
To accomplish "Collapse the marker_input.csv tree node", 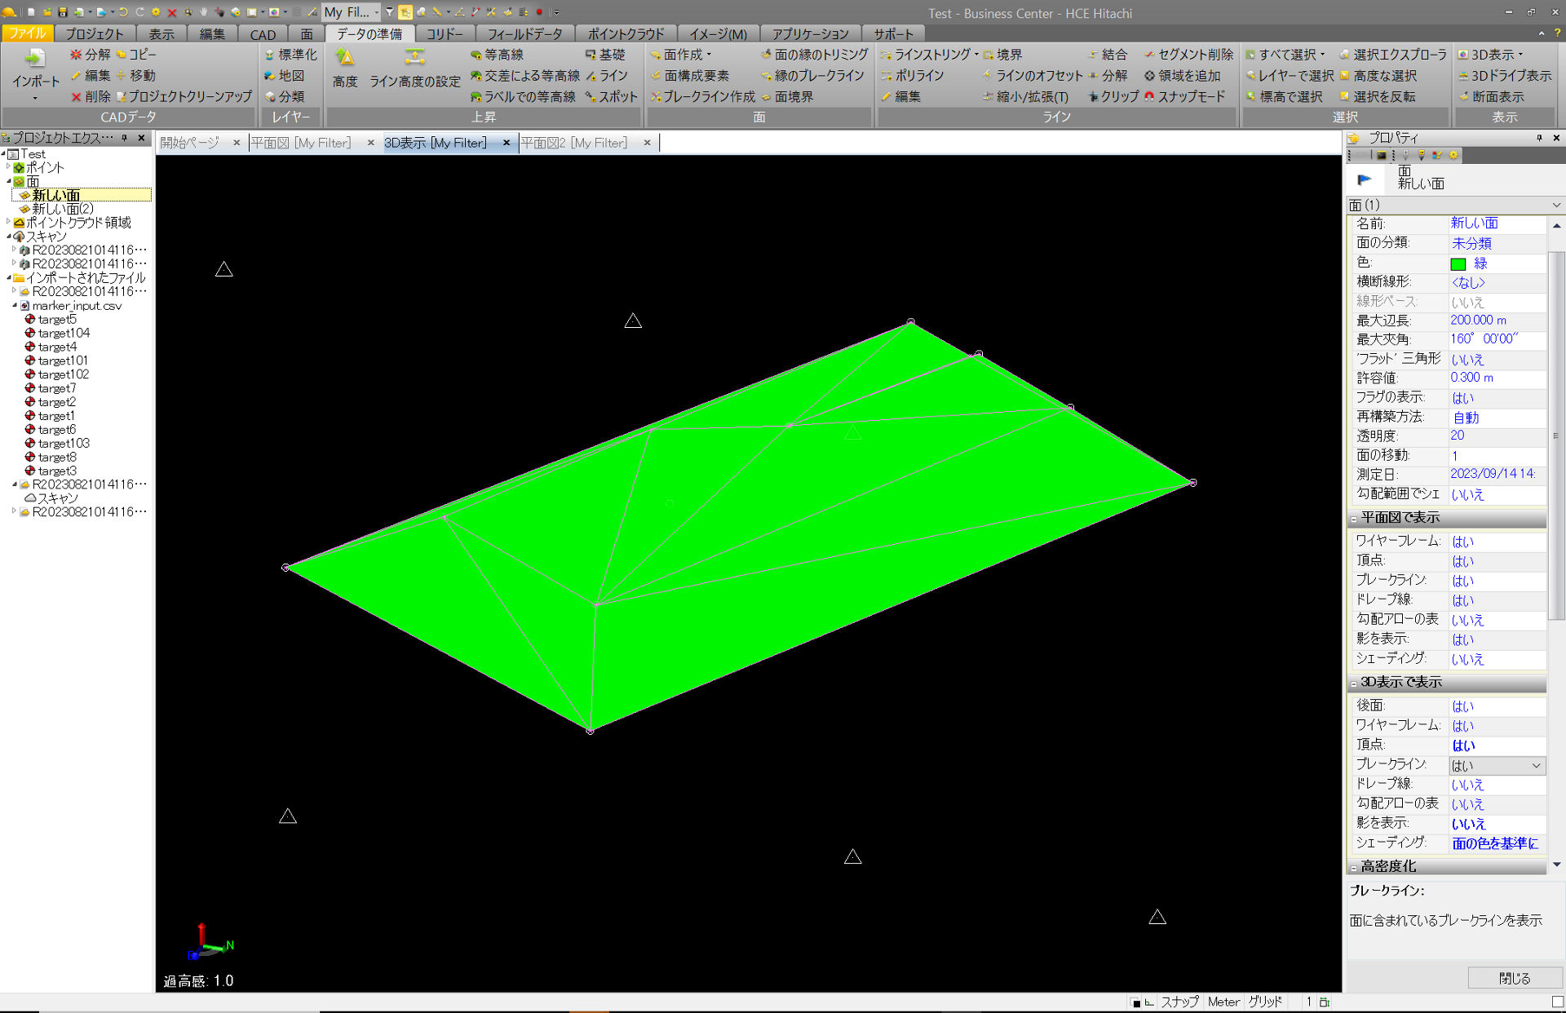I will click(15, 306).
